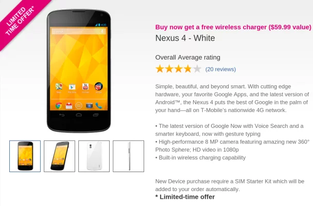Screen dimensions: 313x206
Task: Show the side-profile thumbnail
Action: [129, 156]
